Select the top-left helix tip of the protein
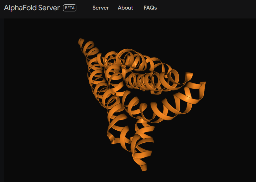Image resolution: width=256 pixels, height=182 pixels. click(x=81, y=42)
